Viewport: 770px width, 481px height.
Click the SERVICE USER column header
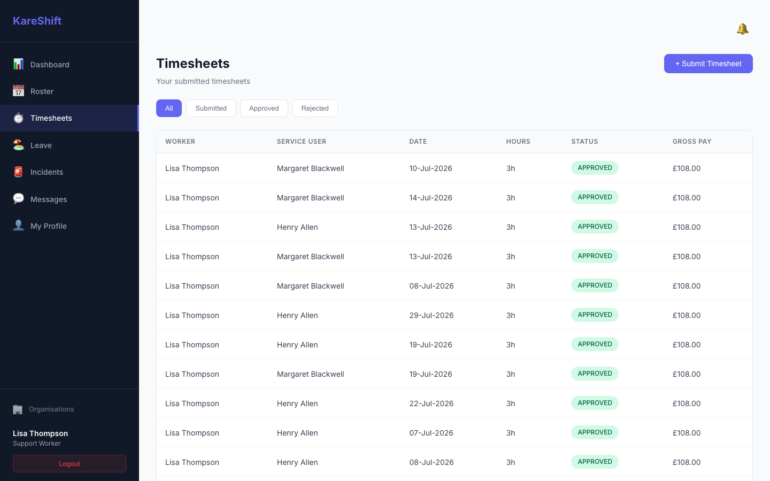302,142
